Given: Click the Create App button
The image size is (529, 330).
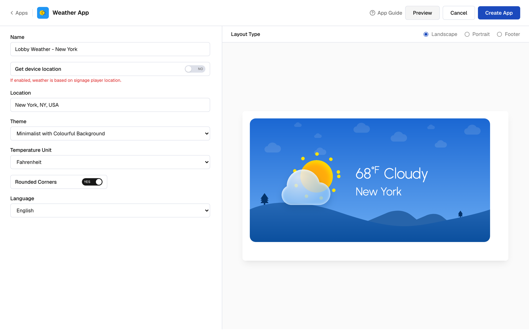Looking at the screenshot, I should [499, 13].
